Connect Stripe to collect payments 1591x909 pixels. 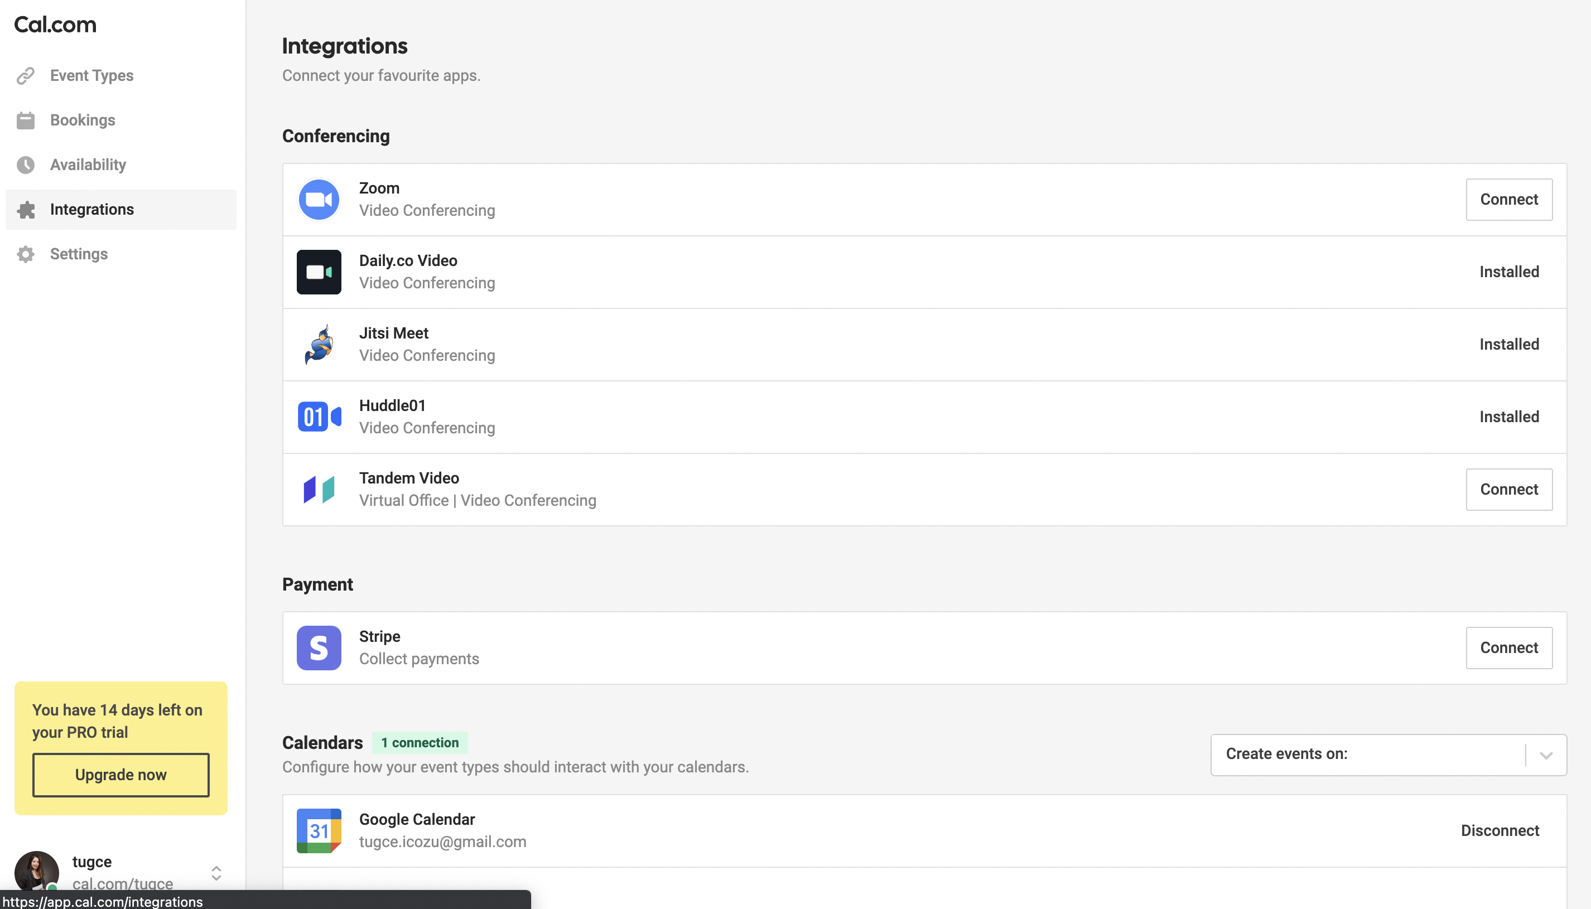pyautogui.click(x=1508, y=648)
